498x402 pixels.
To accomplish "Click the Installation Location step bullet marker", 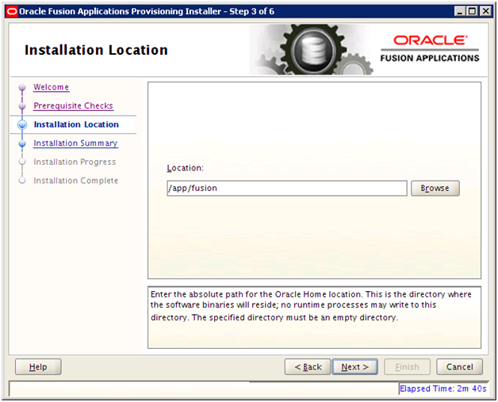I will coord(22,124).
